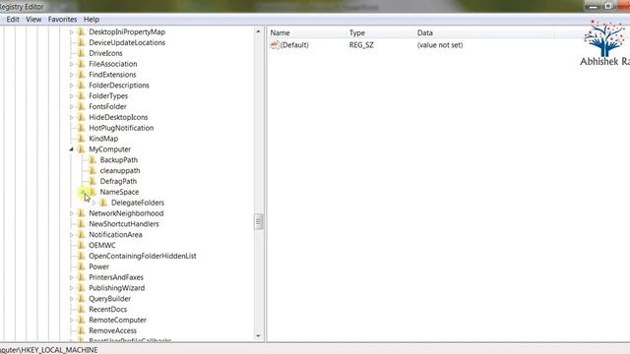The image size is (630, 354).
Task: Collapse the MyComputer key
Action: click(72, 149)
